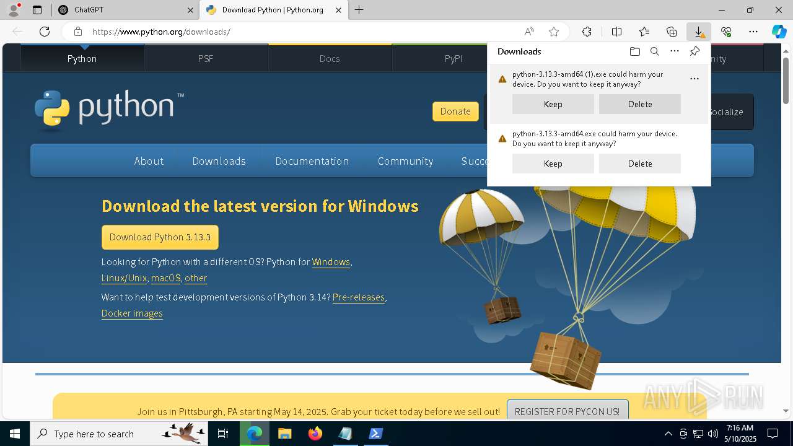Delete python-3.13.3-amd64.exe download

640,164
